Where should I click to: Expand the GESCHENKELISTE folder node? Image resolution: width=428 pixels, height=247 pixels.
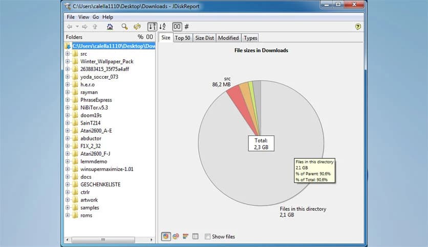point(68,184)
